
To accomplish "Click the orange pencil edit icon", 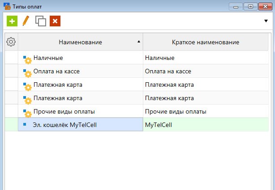I will (26, 21).
